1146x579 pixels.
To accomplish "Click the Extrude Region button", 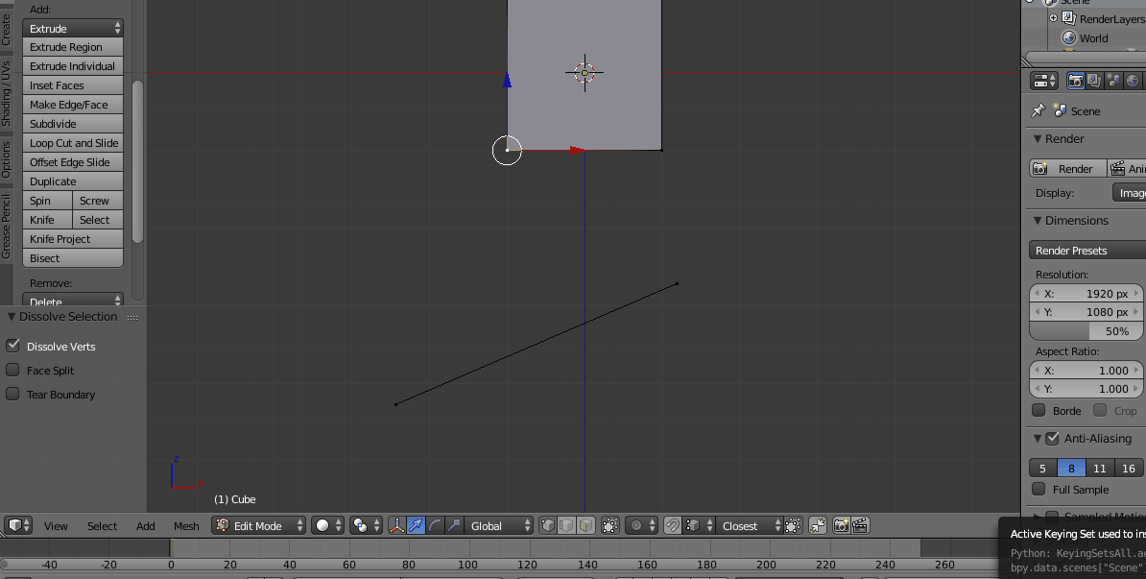I will 73,47.
